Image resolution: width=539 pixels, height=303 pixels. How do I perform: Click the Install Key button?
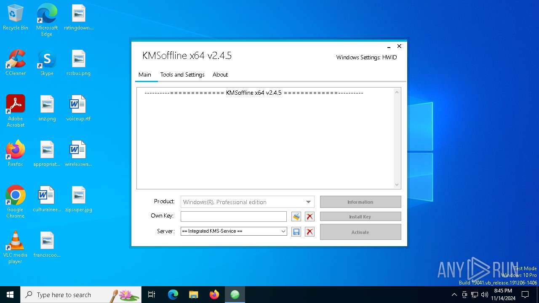pyautogui.click(x=360, y=217)
